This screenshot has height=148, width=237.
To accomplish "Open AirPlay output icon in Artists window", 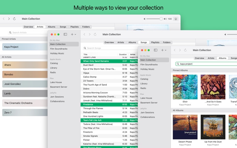I will click(176, 19).
